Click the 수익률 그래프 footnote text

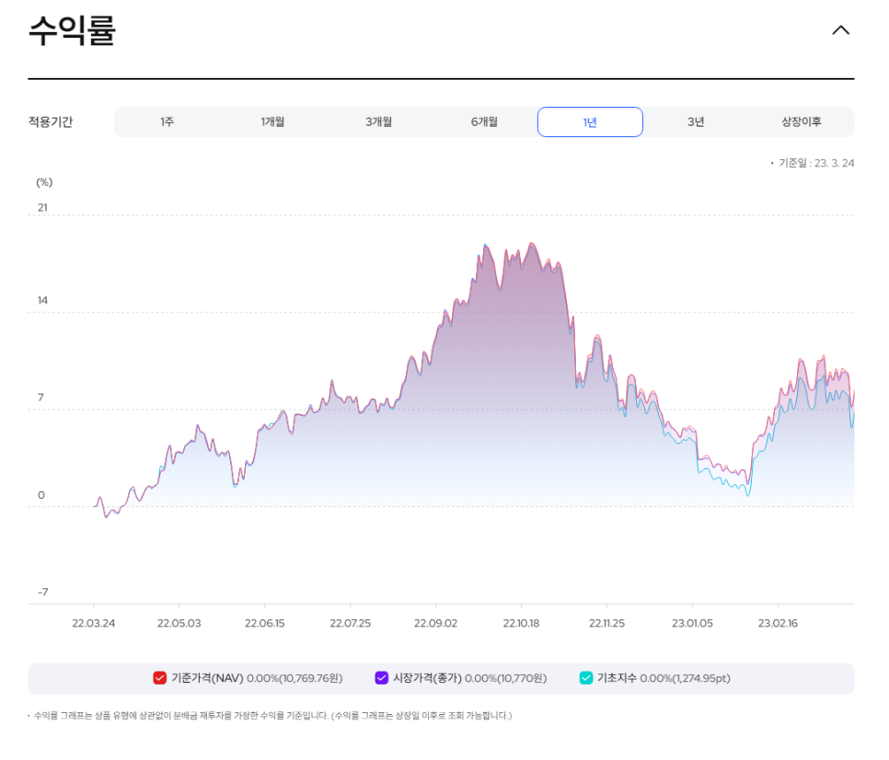coord(272,716)
